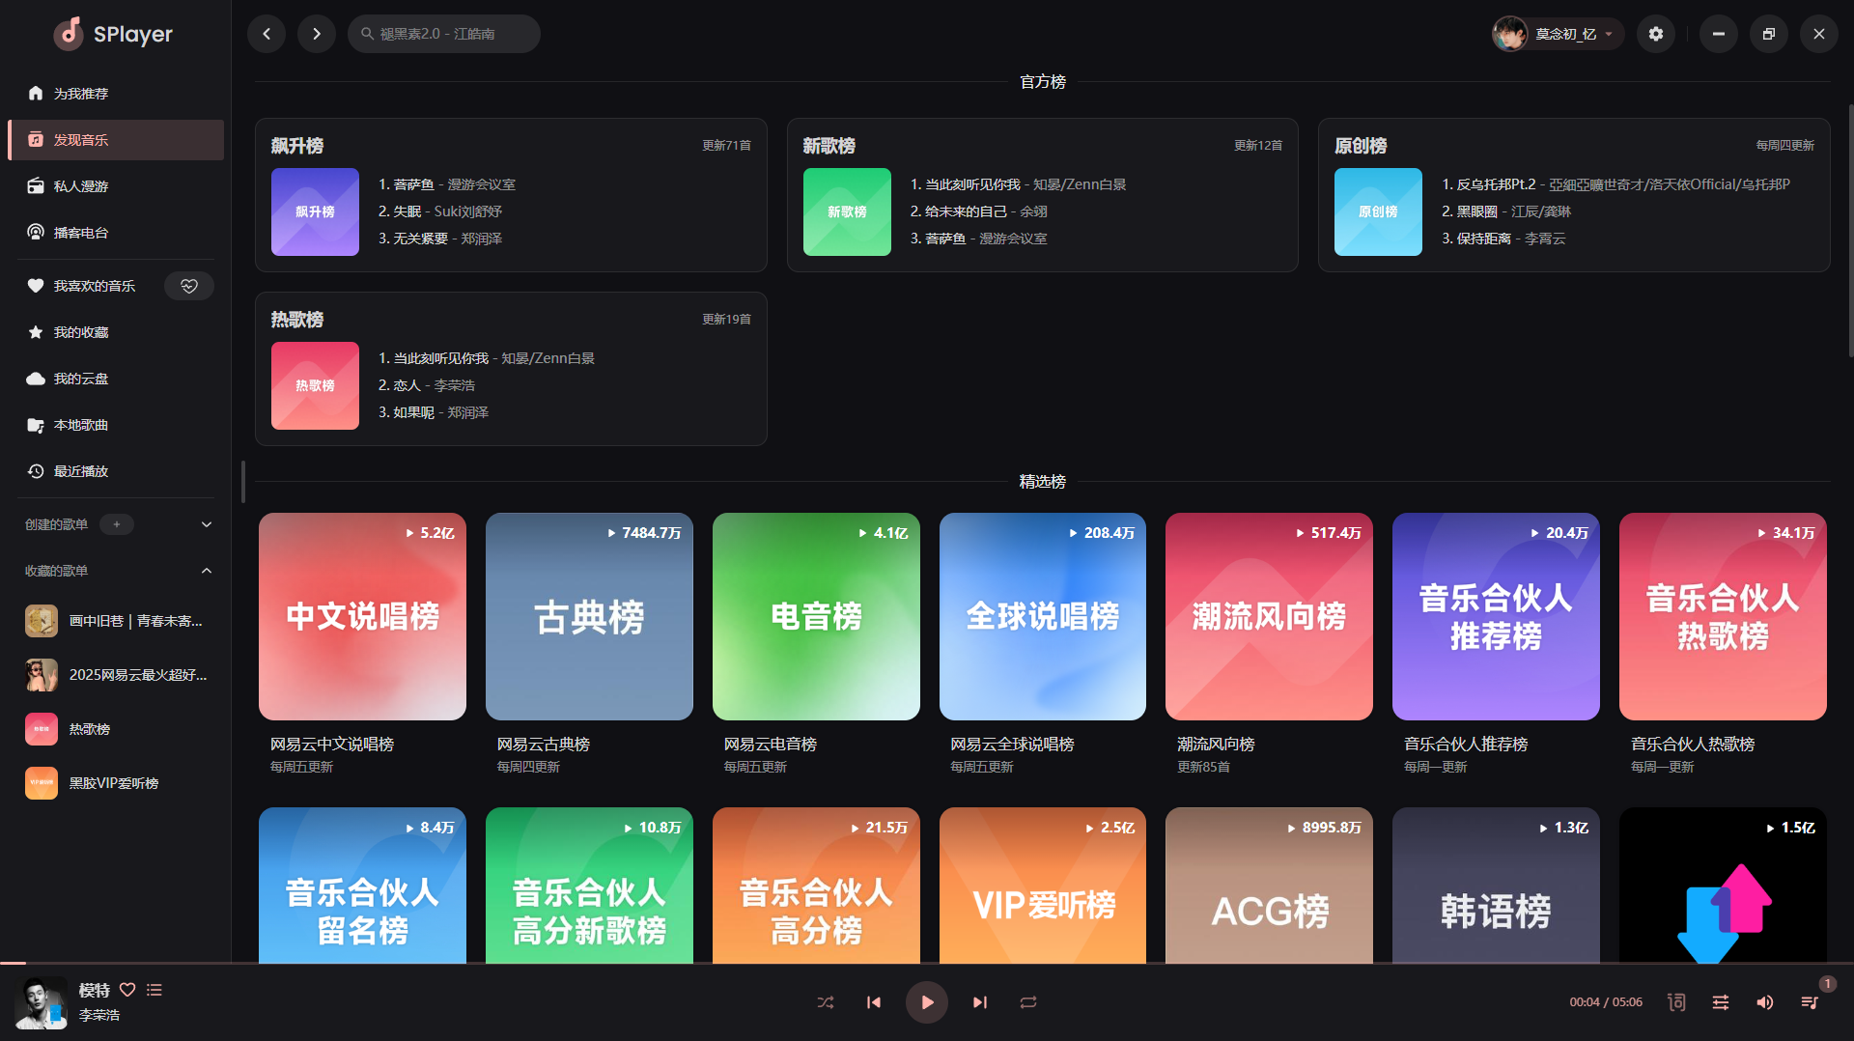
Task: Expand the 莫念初_忆 account dropdown
Action: 1557,34
